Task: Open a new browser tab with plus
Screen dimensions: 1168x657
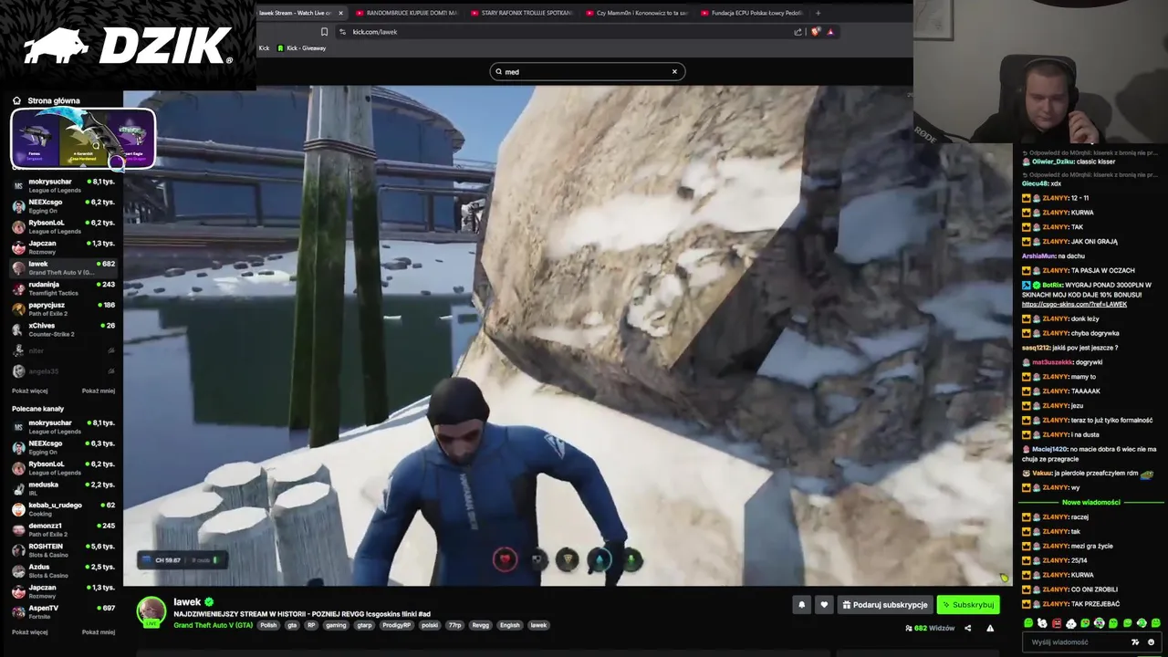Action: pos(818,13)
